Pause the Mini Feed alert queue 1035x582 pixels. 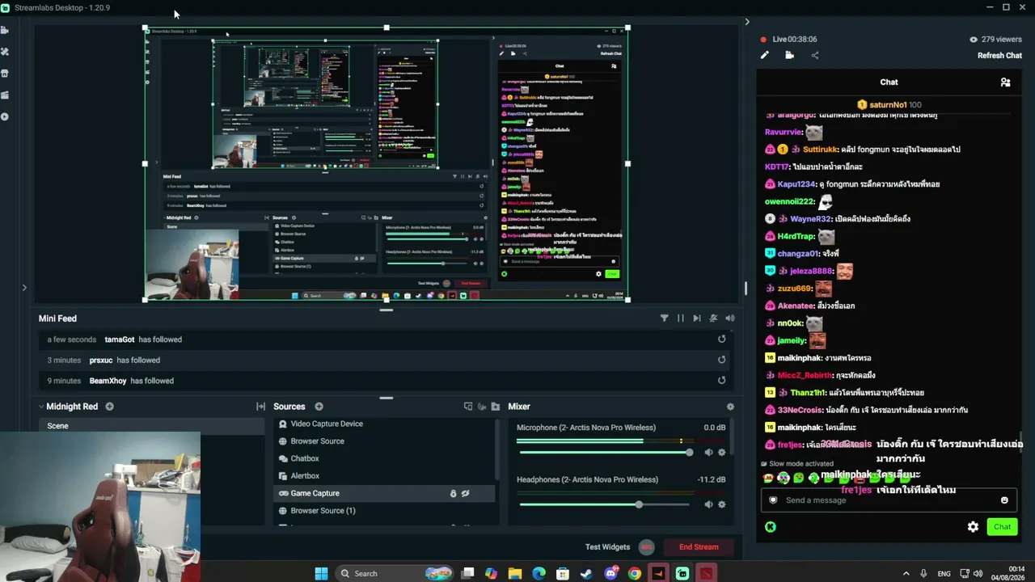coord(681,318)
